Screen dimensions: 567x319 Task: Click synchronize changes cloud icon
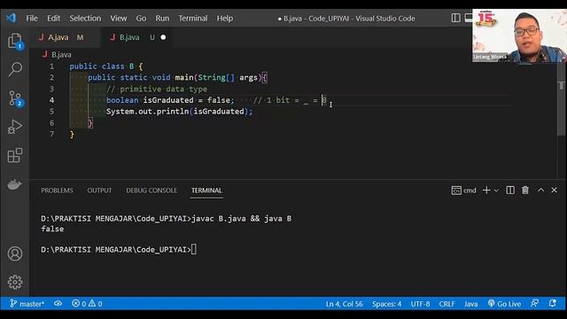pos(58,304)
